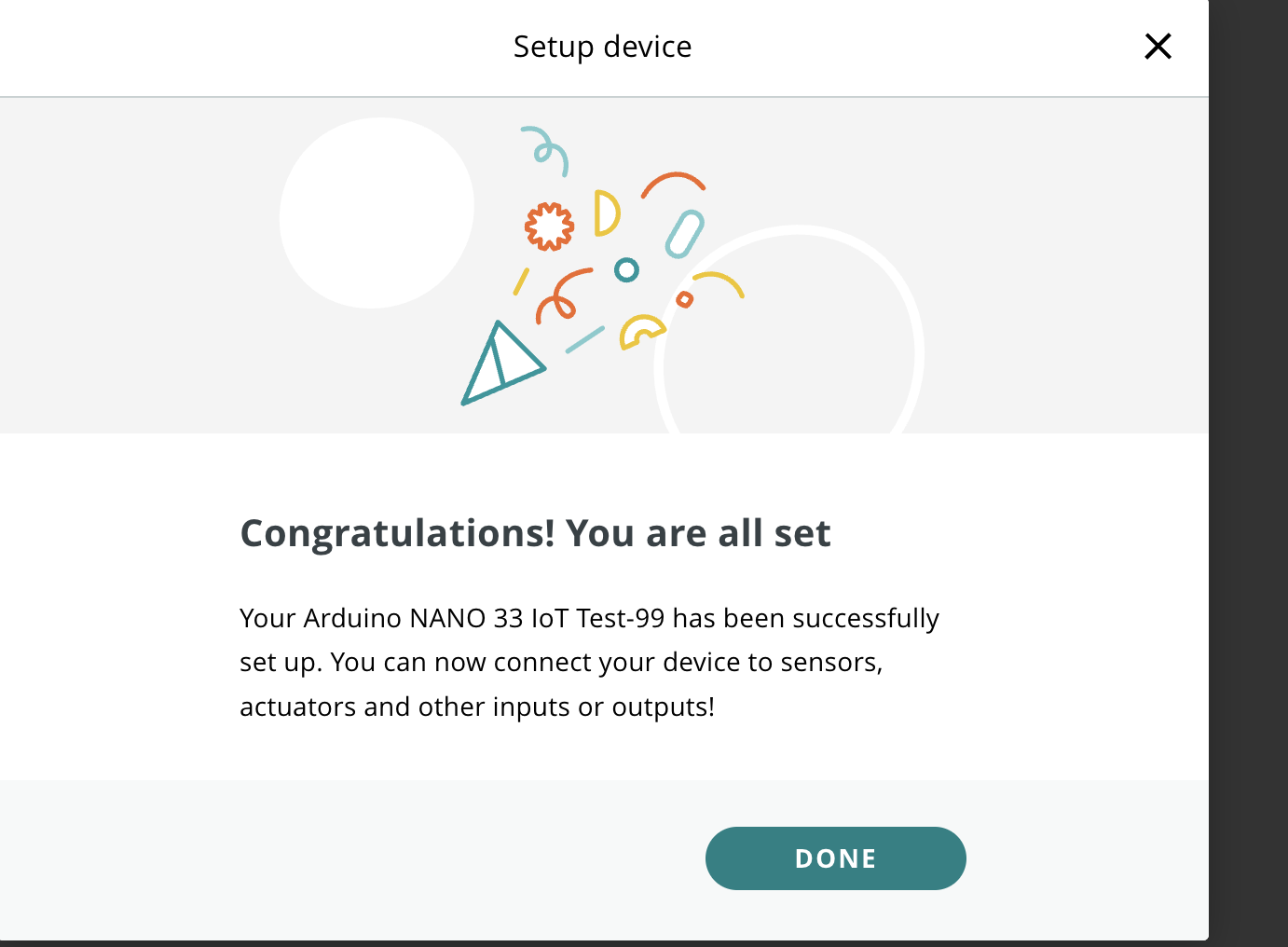Click the light blue pill-shaped confetti
The height and width of the screenshot is (947, 1288).
pos(684,234)
